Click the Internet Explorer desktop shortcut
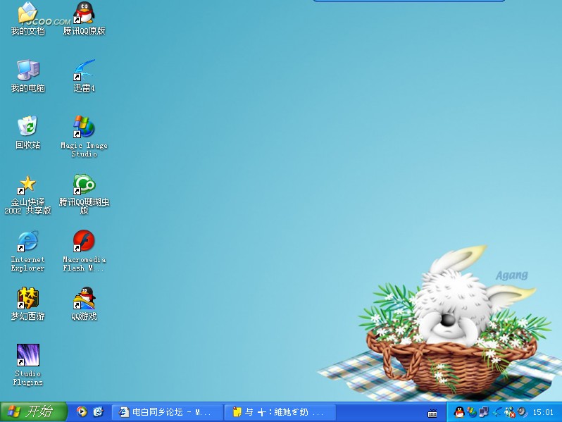Image resolution: width=562 pixels, height=422 pixels. [27, 242]
